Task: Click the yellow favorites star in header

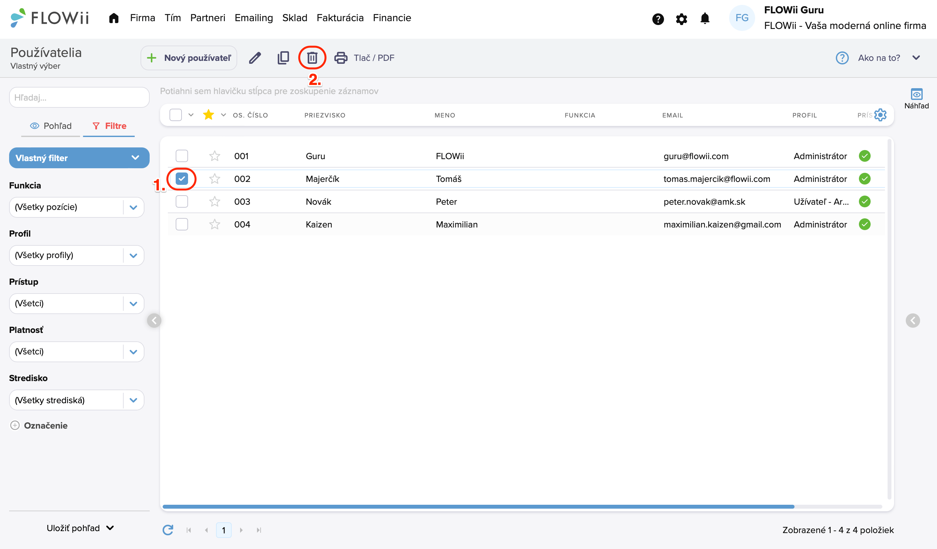Action: (208, 115)
